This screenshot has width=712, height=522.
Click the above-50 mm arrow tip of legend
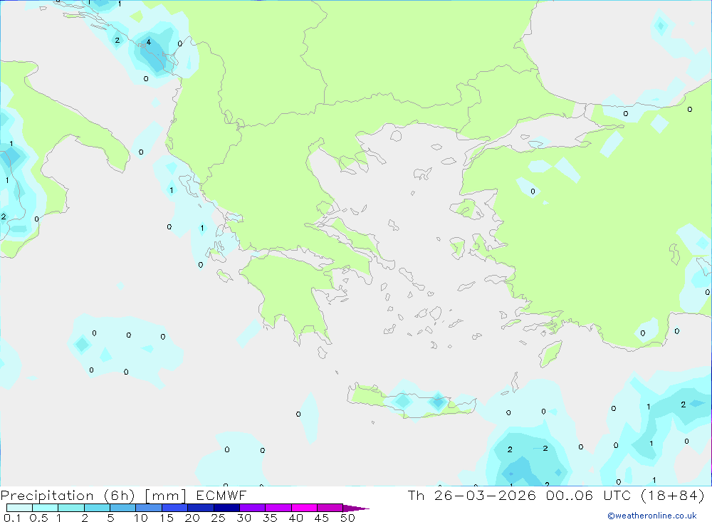(x=355, y=508)
